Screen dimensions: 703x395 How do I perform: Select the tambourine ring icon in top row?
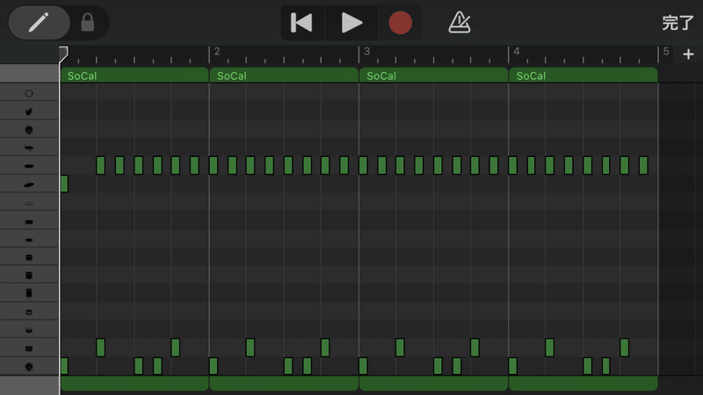click(29, 93)
